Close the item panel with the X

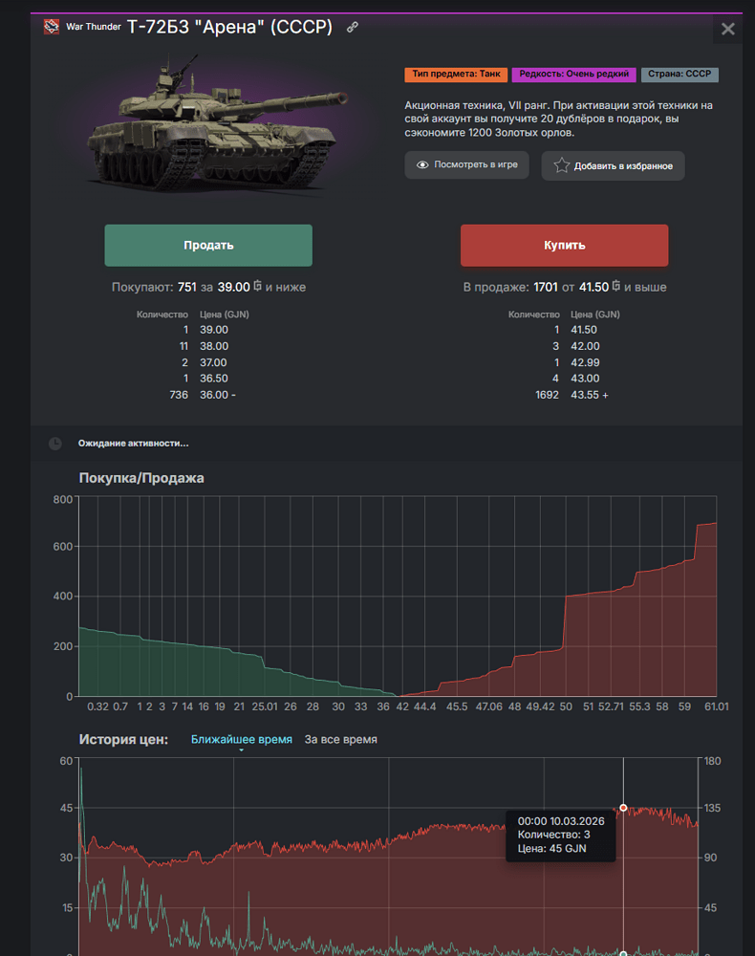(727, 29)
